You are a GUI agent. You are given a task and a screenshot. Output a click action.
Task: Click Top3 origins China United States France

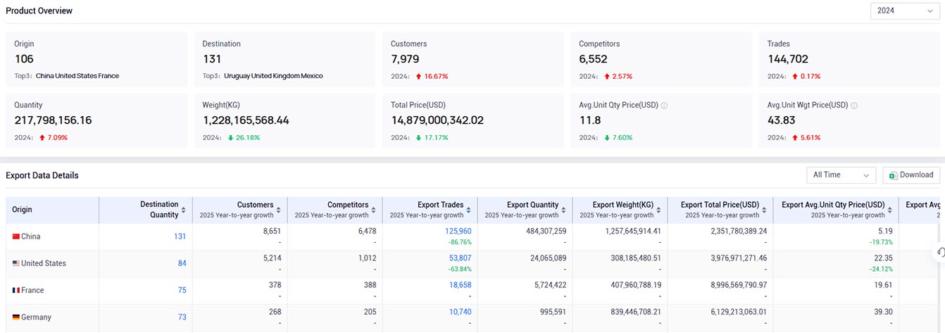(x=77, y=76)
